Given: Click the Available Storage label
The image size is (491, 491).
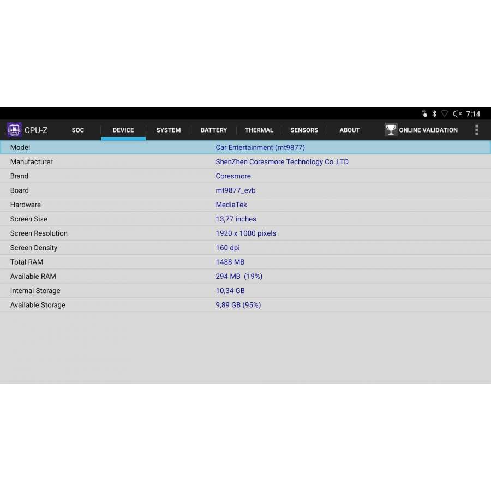Looking at the screenshot, I should point(38,305).
